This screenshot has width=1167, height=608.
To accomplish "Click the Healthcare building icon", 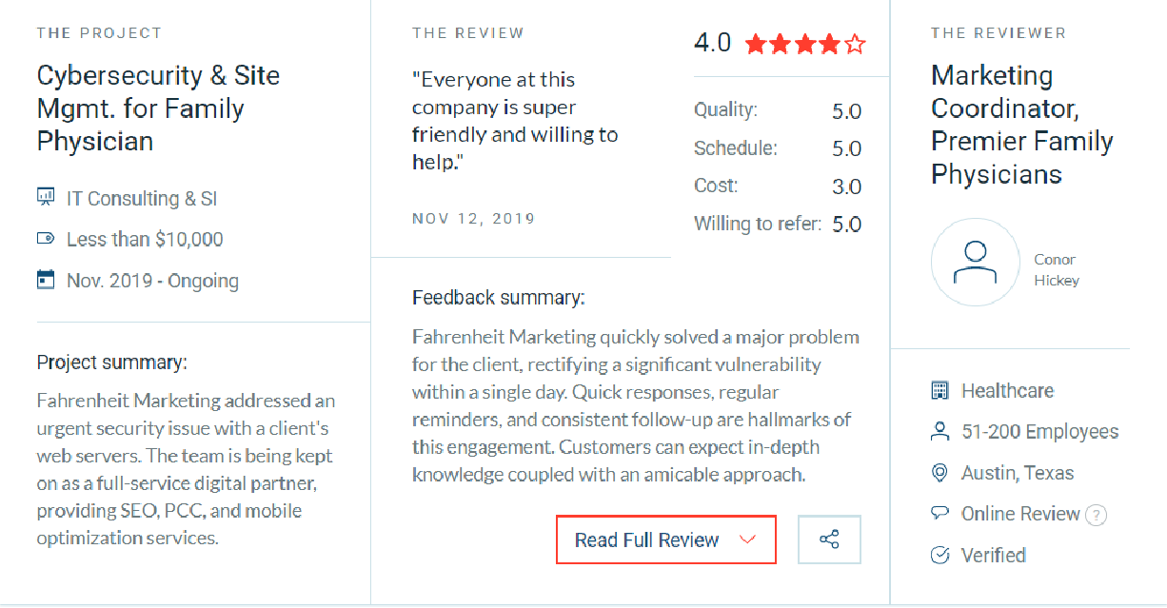I will click(940, 390).
